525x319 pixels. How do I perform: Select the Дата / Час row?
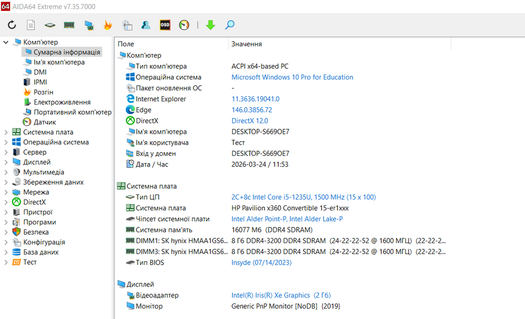pos(283,164)
